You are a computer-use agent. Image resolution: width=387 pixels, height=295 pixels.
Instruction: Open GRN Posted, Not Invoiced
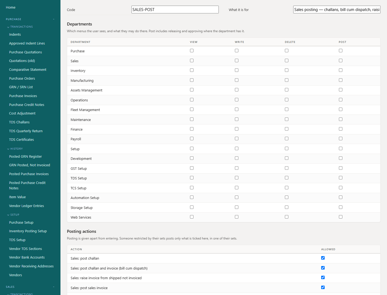[x=30, y=165]
